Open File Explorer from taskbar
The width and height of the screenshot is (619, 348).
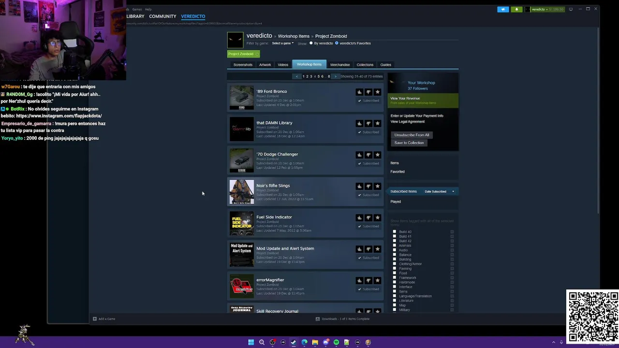[315, 342]
